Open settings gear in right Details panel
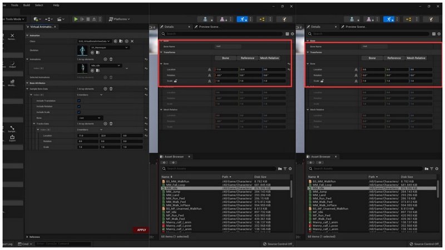Screen dimensions: 445x250 coord(440,34)
